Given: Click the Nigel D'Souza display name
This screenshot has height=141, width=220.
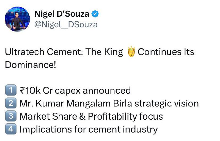Looking at the screenshot, I should click(x=62, y=14).
